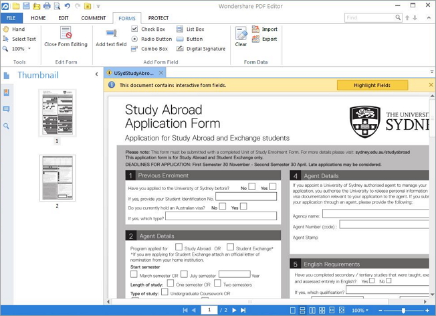Switch to the COMMENT ribbon tab
Image resolution: width=436 pixels, height=316 pixels.
click(x=94, y=18)
